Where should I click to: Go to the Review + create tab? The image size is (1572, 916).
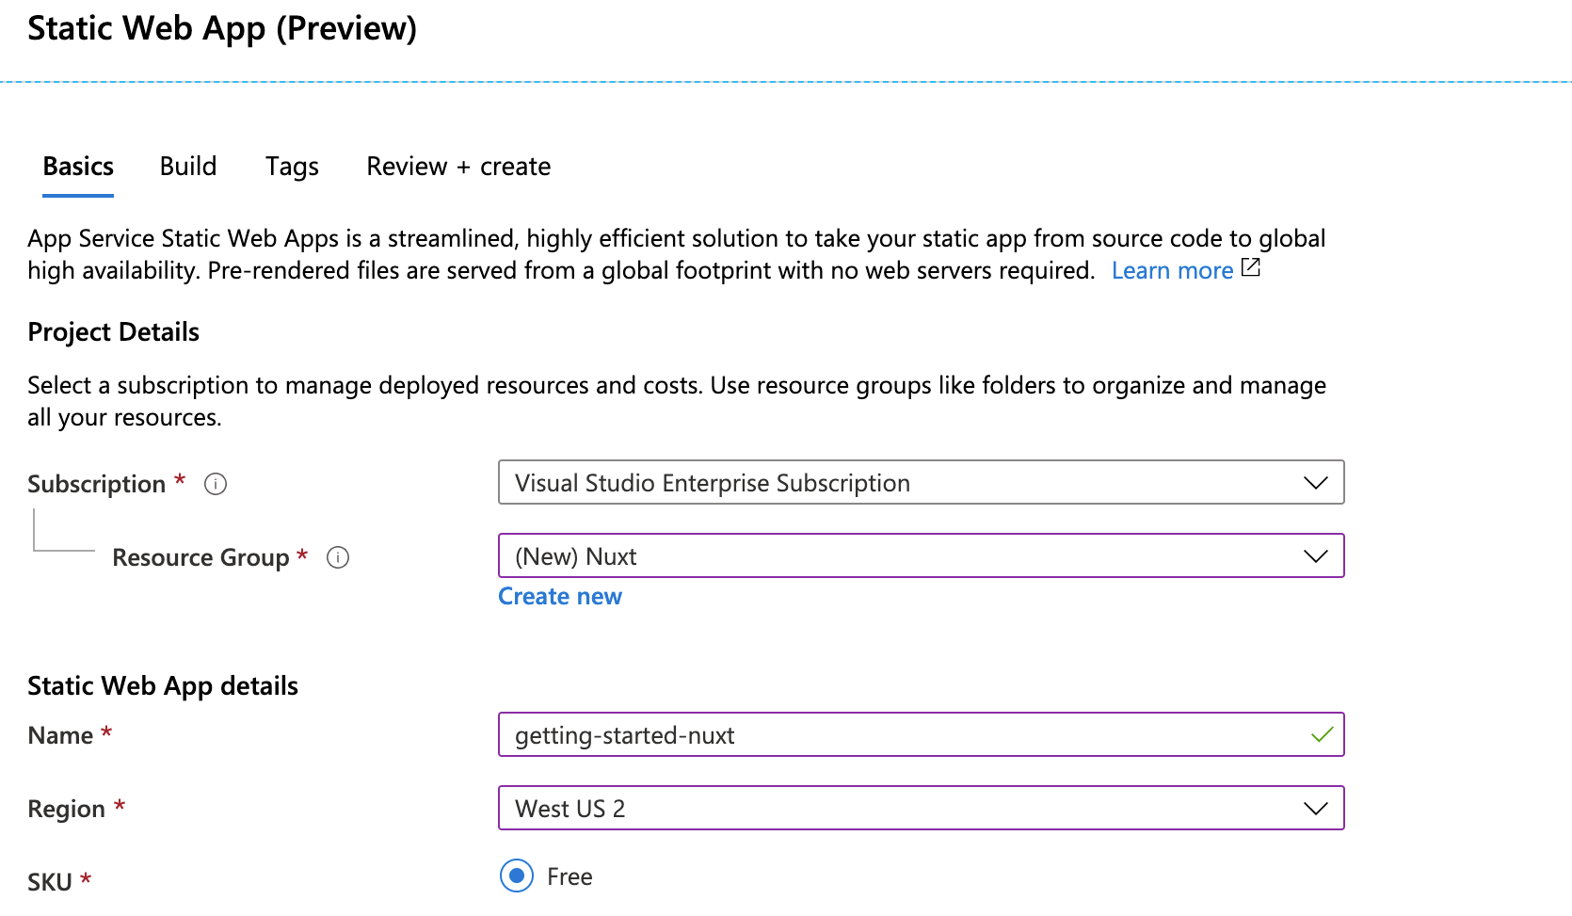(457, 166)
